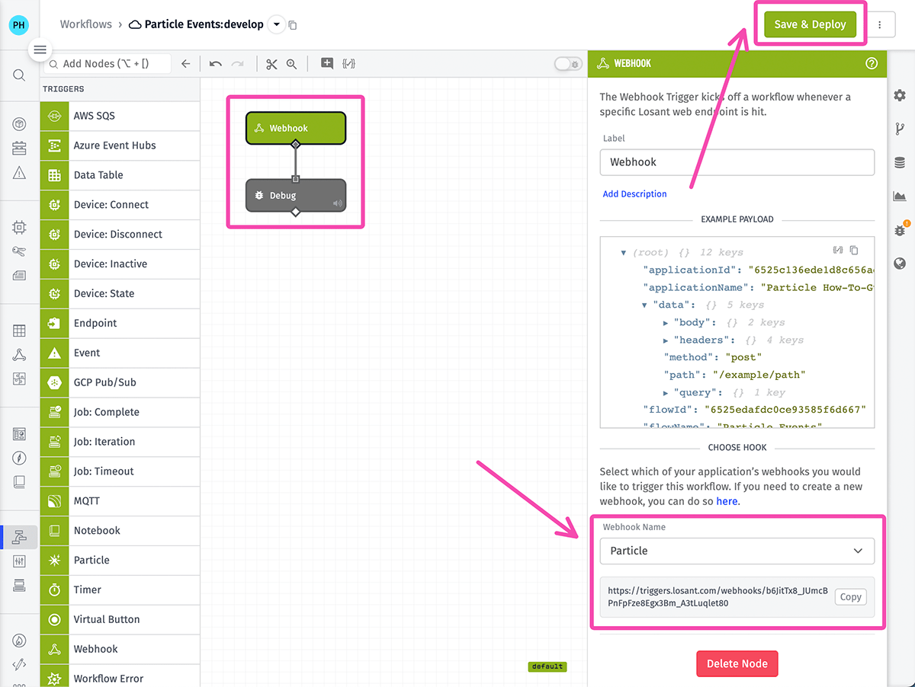Copy example payload with copy icon
Viewport: 915px width, 687px height.
pyautogui.click(x=854, y=250)
